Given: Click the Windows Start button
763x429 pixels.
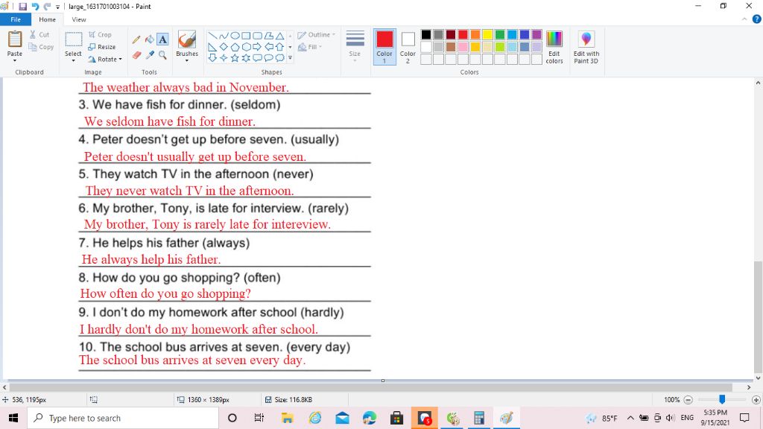Looking at the screenshot, I should (x=13, y=419).
